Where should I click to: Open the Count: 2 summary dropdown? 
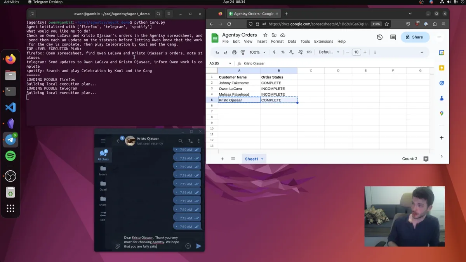(410, 159)
